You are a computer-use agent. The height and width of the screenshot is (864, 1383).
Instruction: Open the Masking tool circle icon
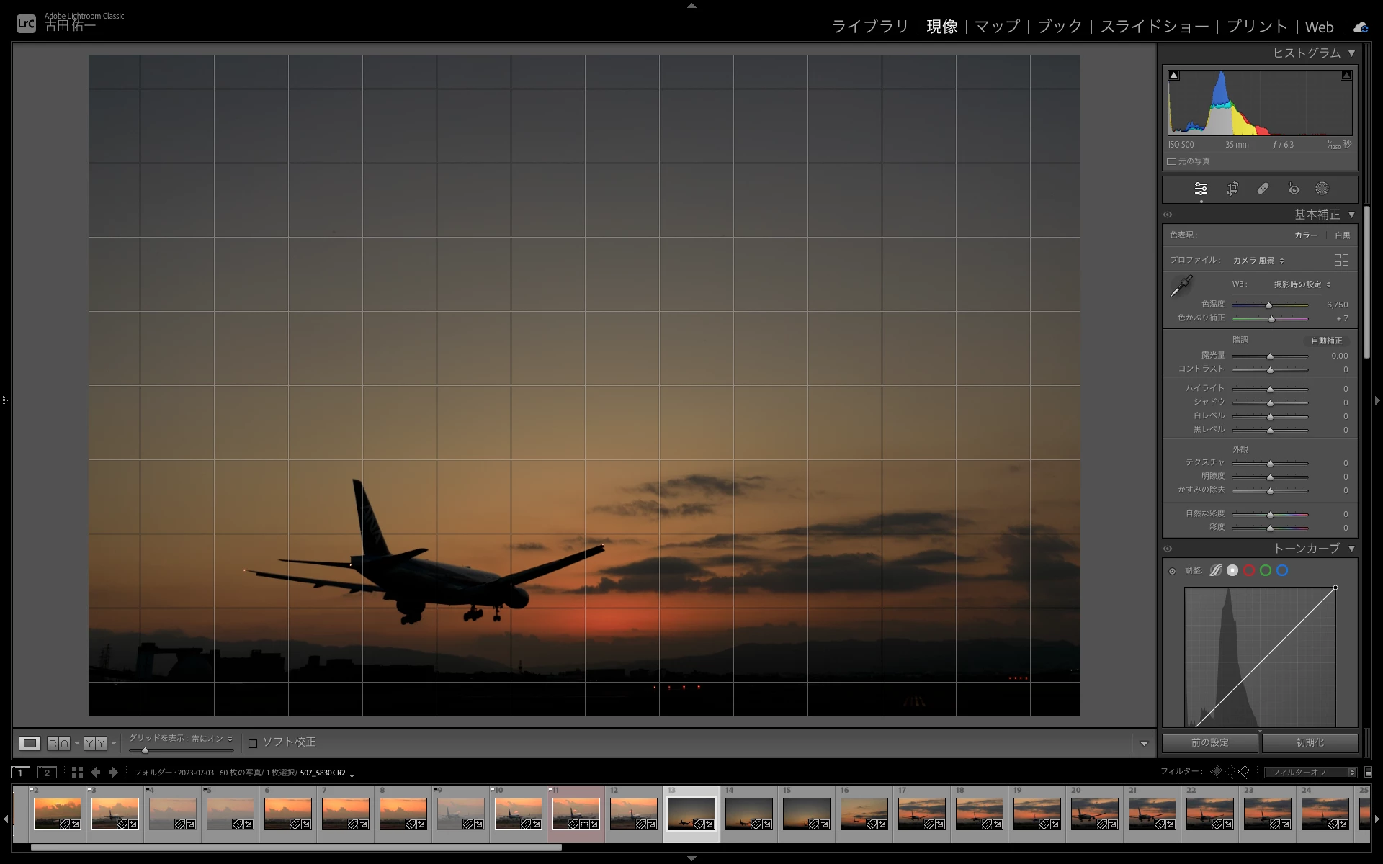tap(1322, 189)
